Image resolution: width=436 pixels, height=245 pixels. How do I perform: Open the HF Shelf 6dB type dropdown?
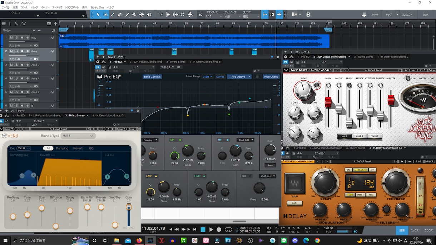tap(245, 140)
